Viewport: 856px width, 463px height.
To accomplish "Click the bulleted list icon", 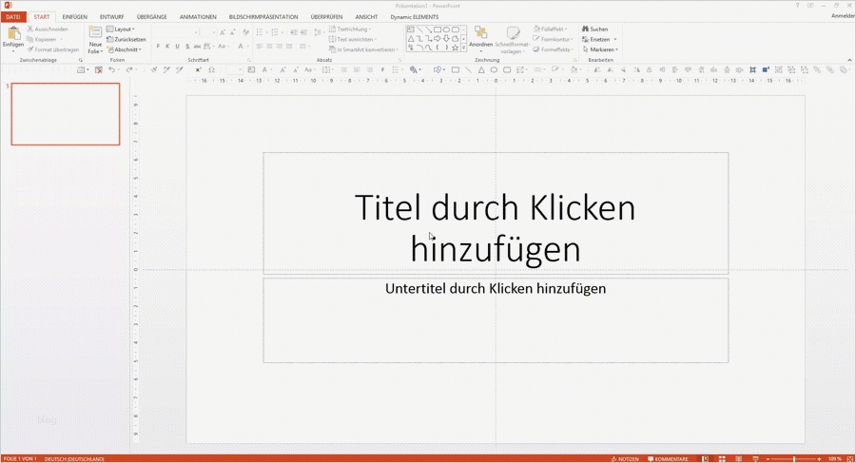I will [x=261, y=32].
